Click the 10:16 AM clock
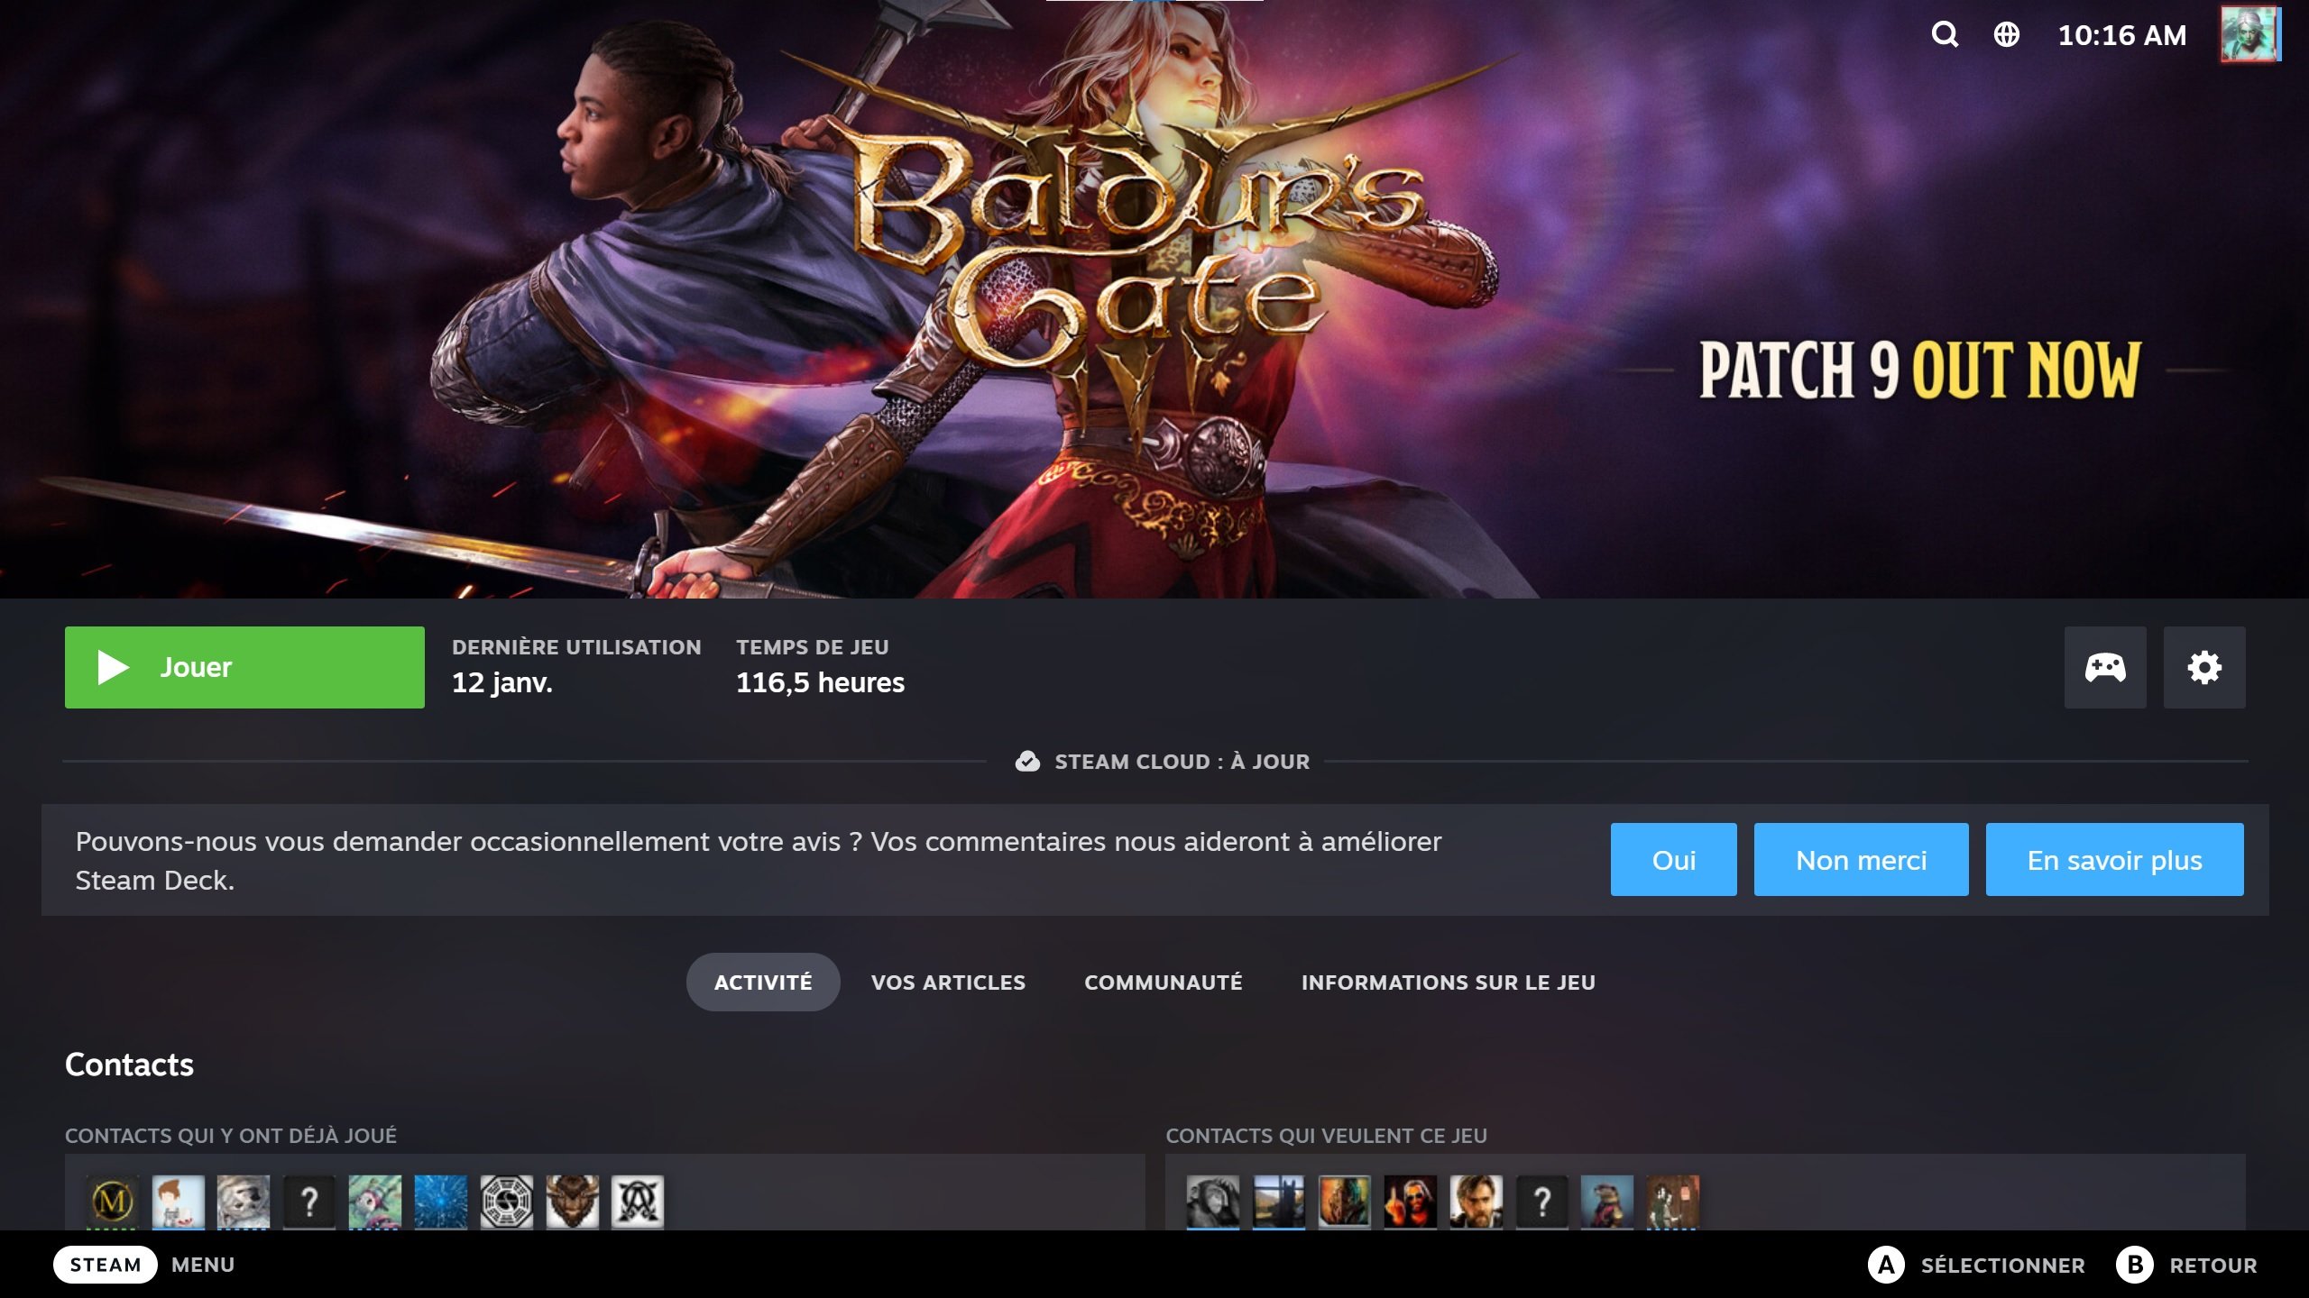Screen dimensions: 2309x1298 click(2122, 35)
